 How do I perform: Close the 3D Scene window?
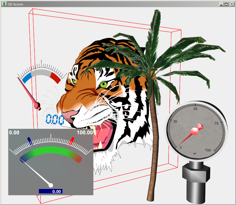pyautogui.click(x=231, y=4)
